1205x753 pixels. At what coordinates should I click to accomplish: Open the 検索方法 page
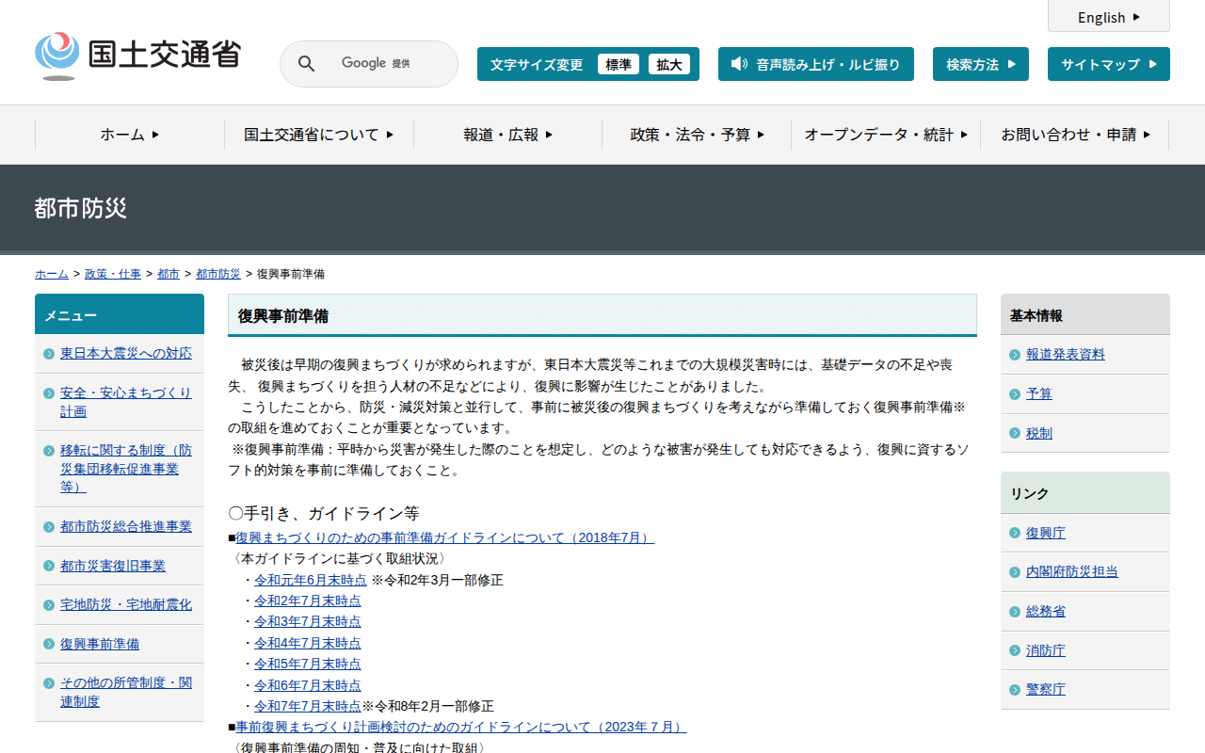981,64
